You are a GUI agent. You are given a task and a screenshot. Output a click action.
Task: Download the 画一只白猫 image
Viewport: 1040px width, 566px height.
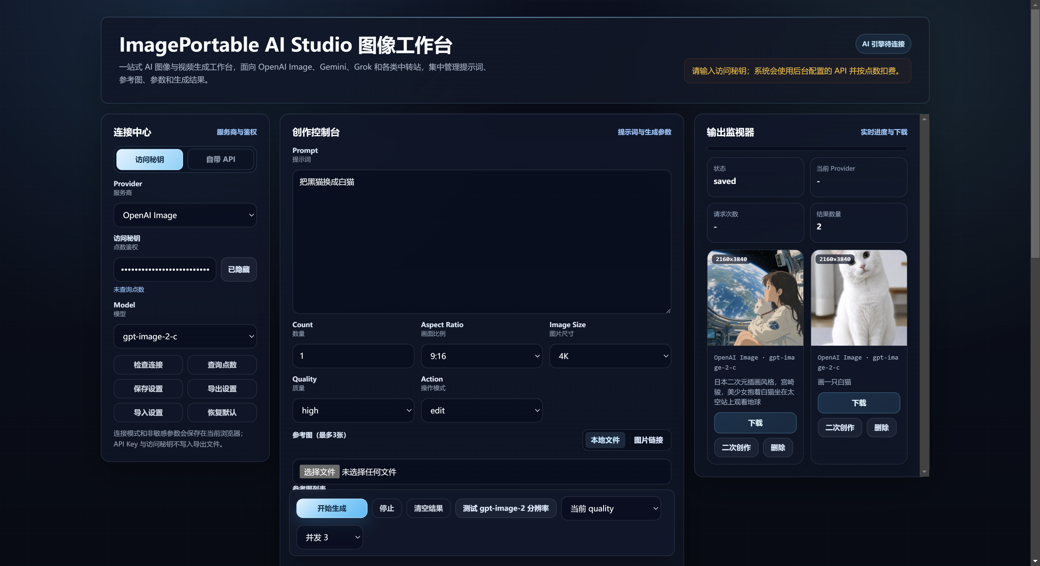859,403
